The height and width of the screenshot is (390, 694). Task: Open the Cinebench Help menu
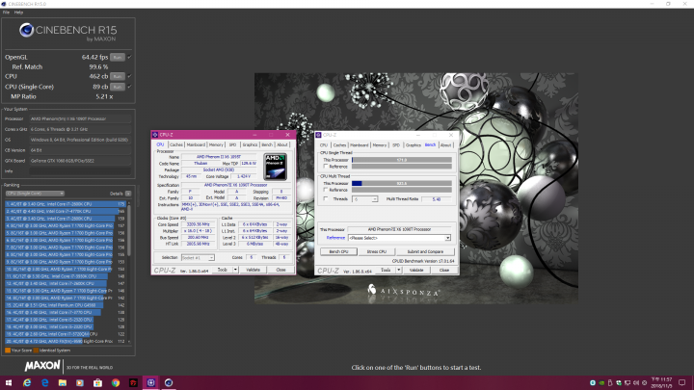pos(18,13)
